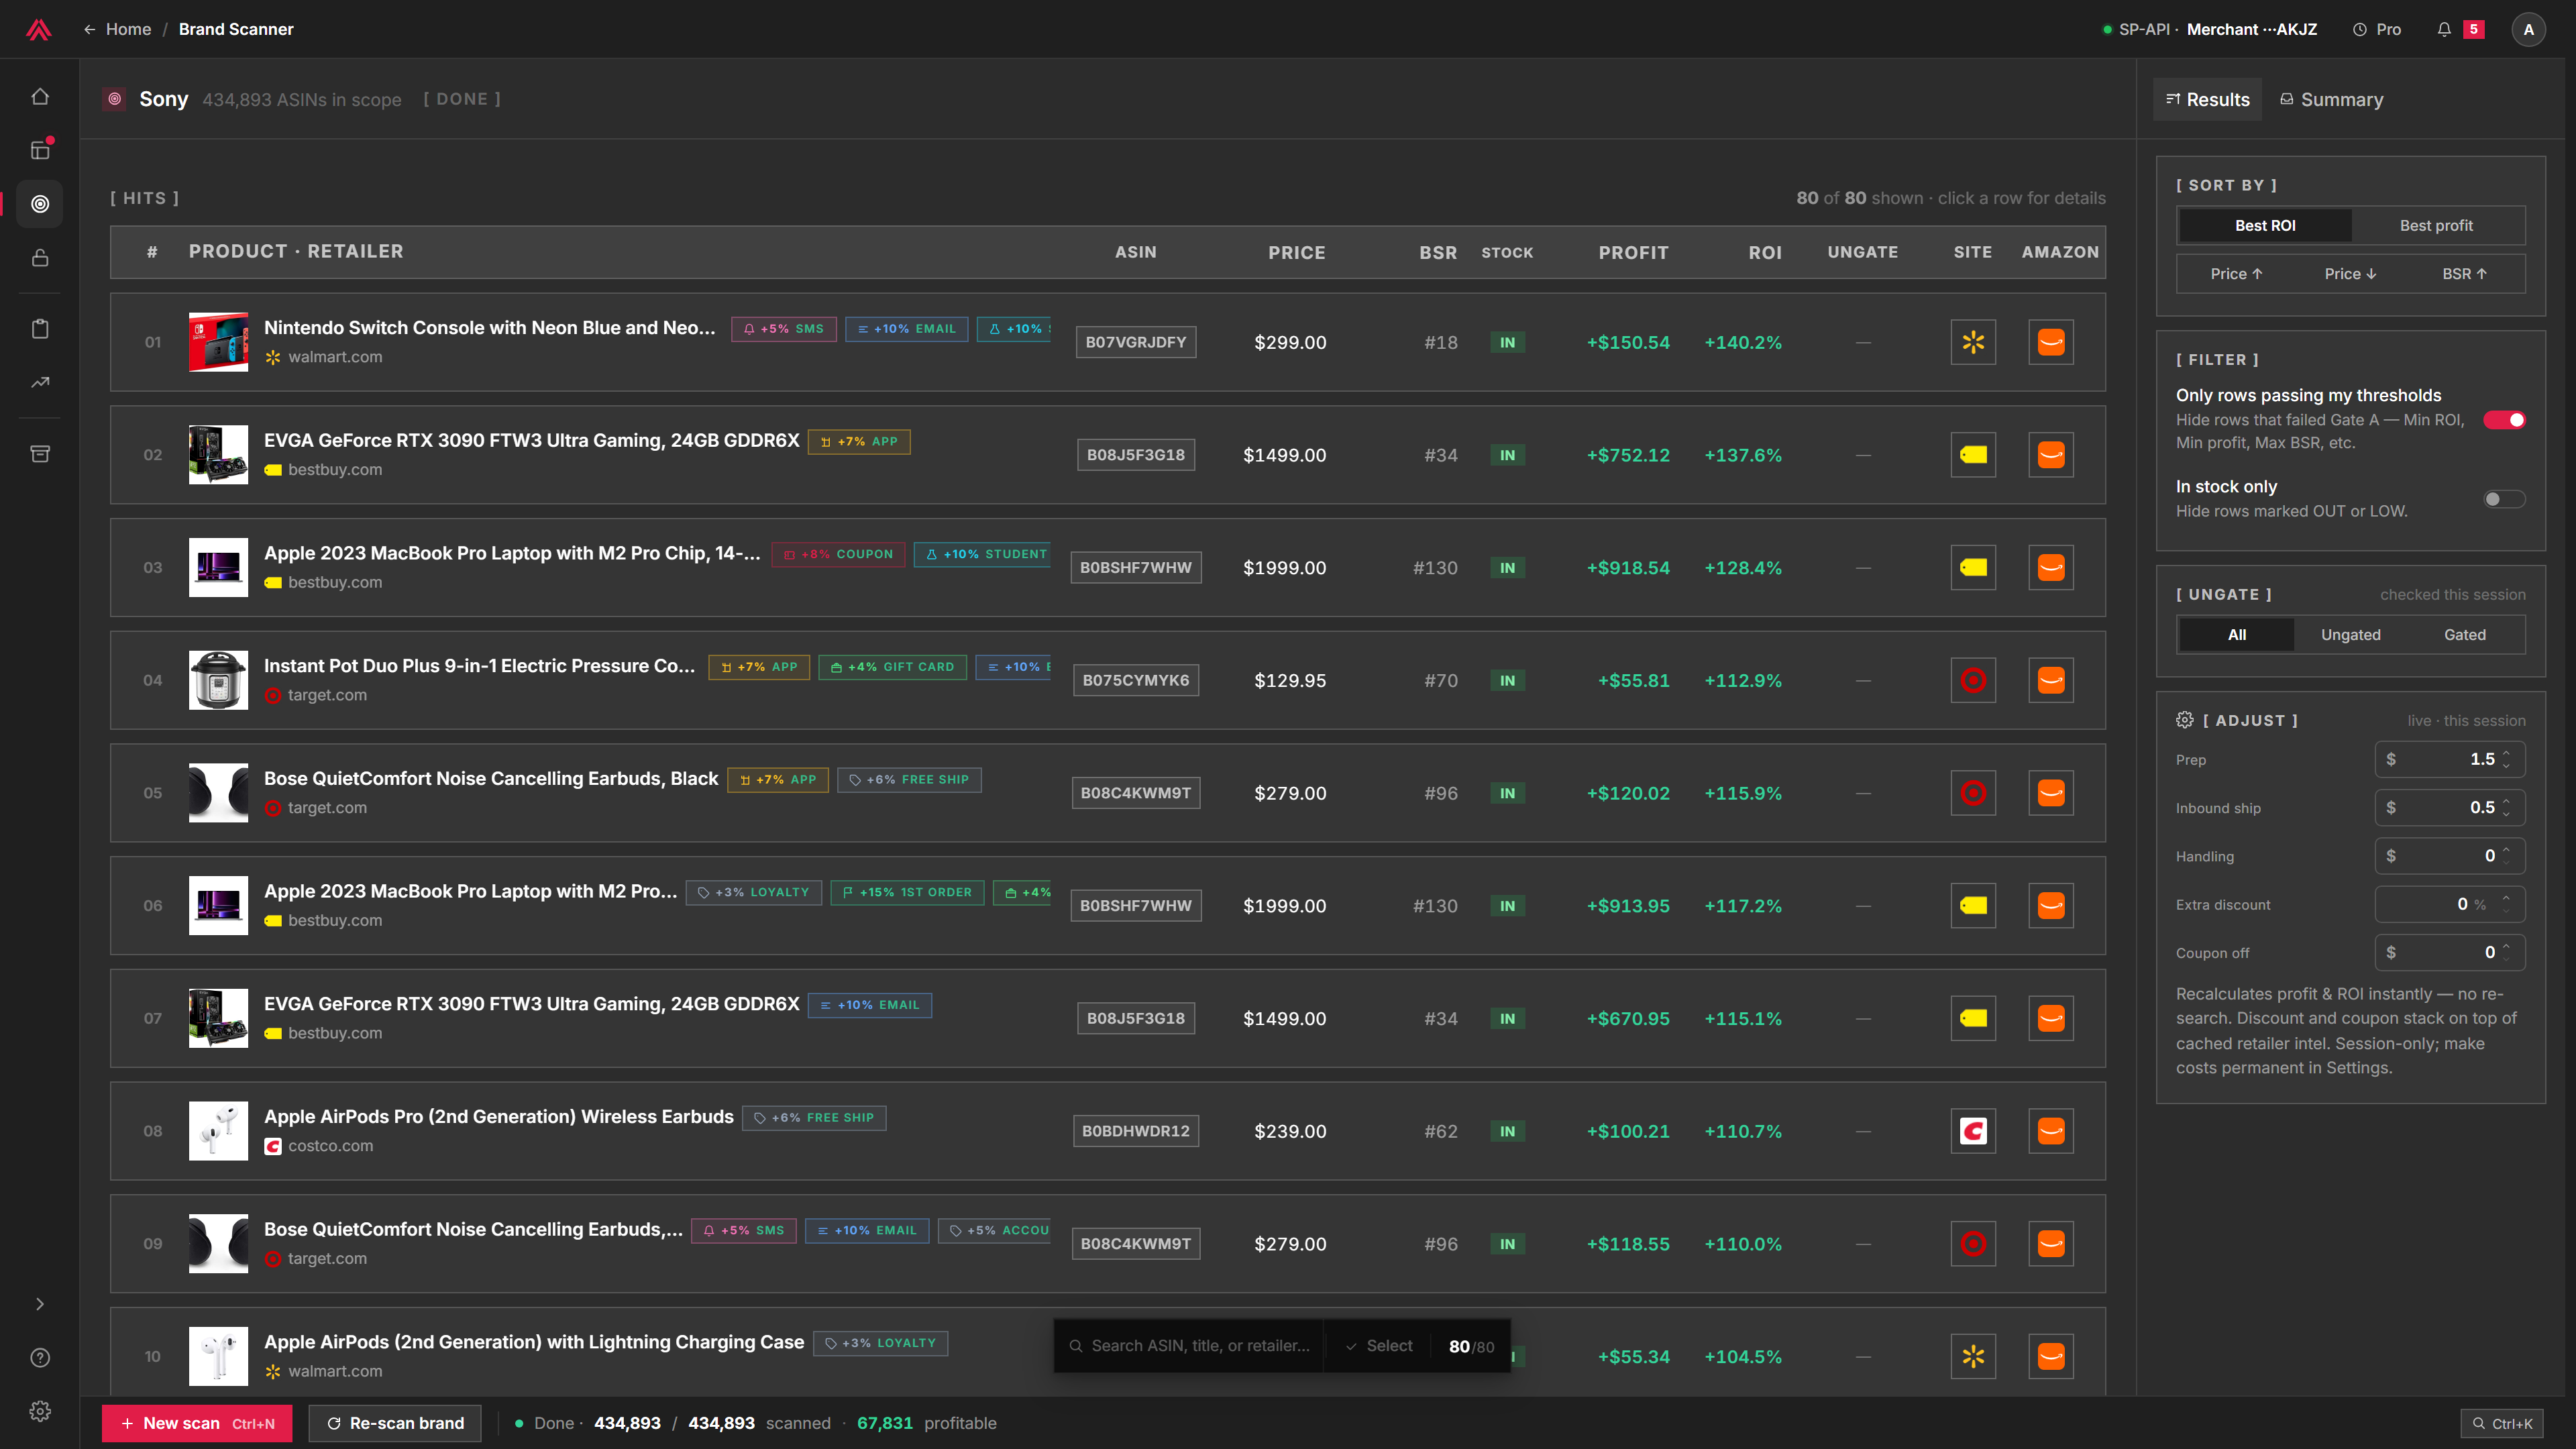Viewport: 2576px width, 1449px height.
Task: Open the home icon in the sidebar
Action: pos(40,97)
